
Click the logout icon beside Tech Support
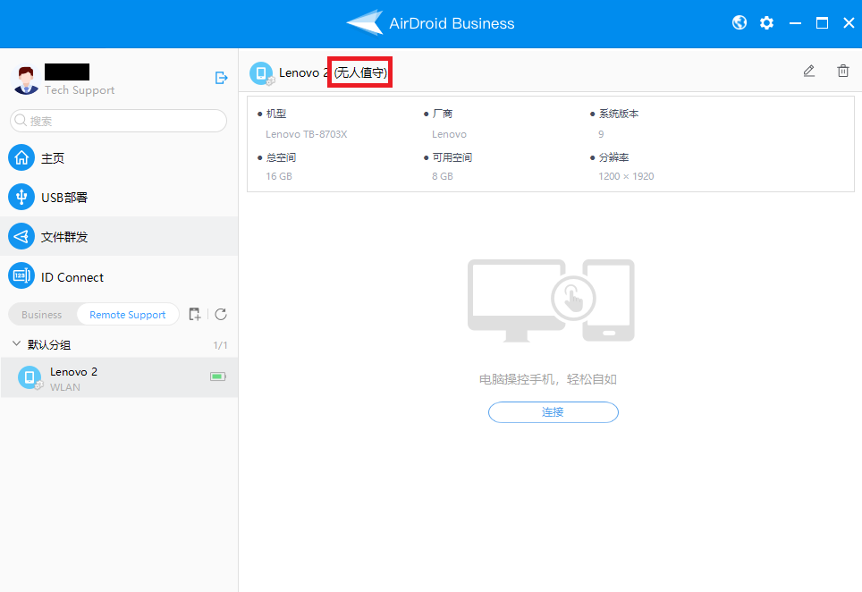point(221,78)
